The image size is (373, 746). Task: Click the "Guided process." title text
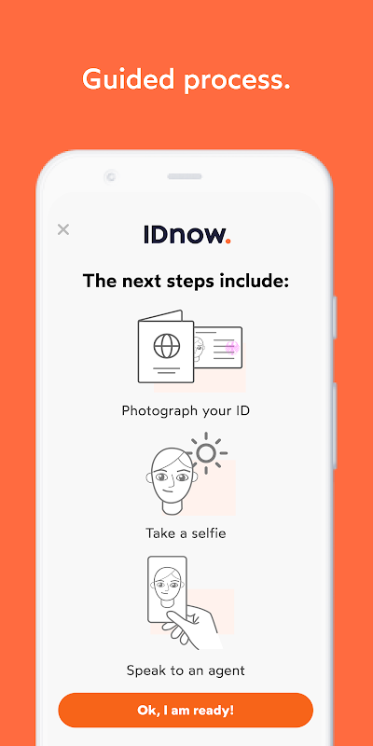tap(186, 79)
